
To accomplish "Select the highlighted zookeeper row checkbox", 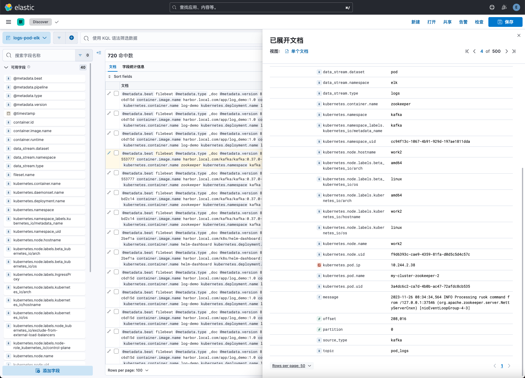I will [x=116, y=153].
